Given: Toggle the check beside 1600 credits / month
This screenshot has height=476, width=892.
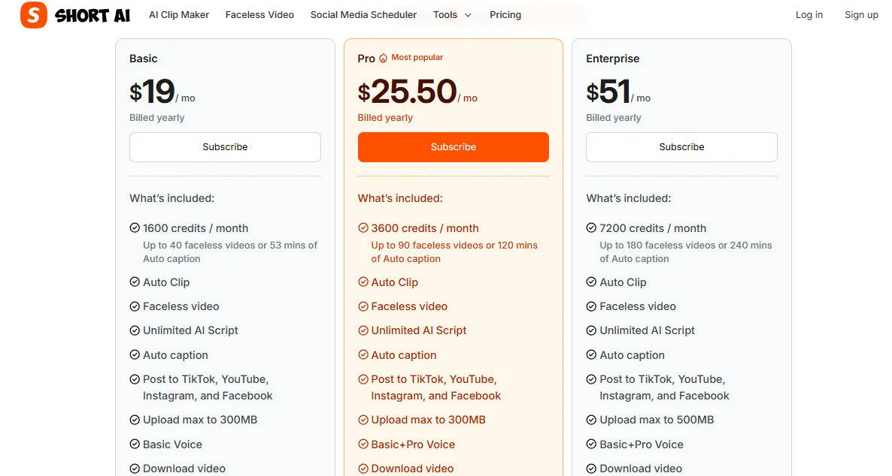Looking at the screenshot, I should [134, 228].
